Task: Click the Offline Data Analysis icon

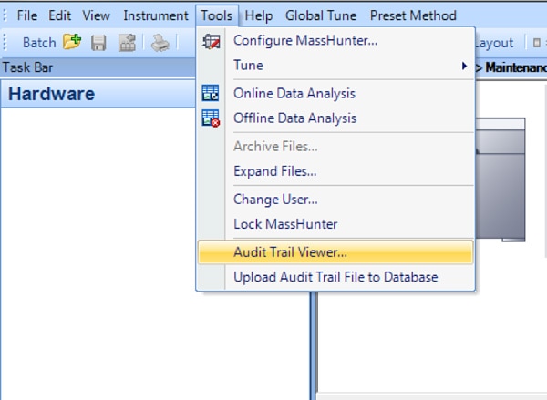Action: point(211,118)
